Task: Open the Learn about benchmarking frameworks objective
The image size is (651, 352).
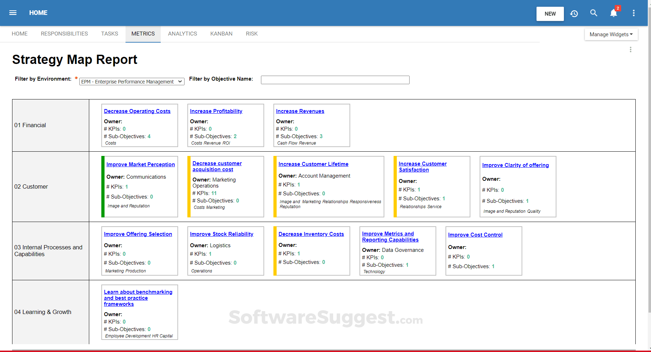Action: (138, 298)
